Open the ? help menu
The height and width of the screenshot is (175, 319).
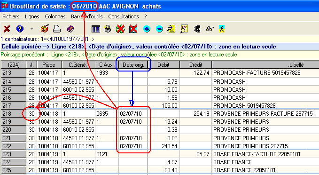click(x=146, y=16)
